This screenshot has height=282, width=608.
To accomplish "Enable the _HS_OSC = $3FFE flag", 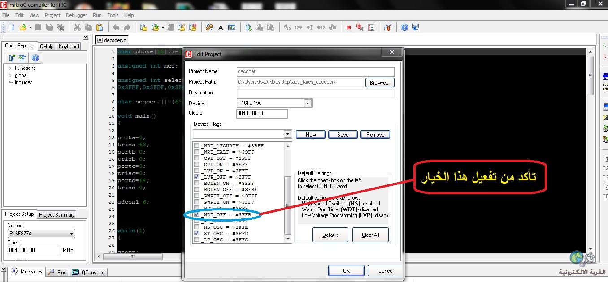I will pyautogui.click(x=197, y=227).
